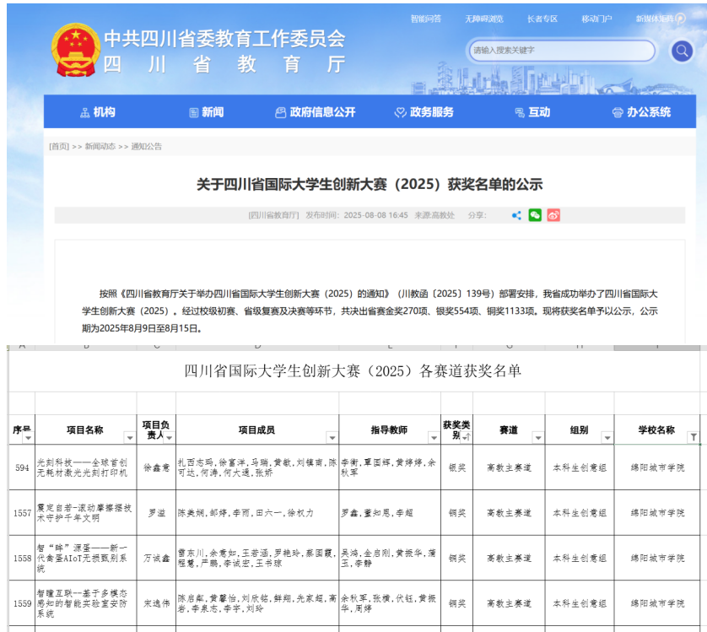Click the national emblem logo
The image size is (707, 632).
[76, 50]
